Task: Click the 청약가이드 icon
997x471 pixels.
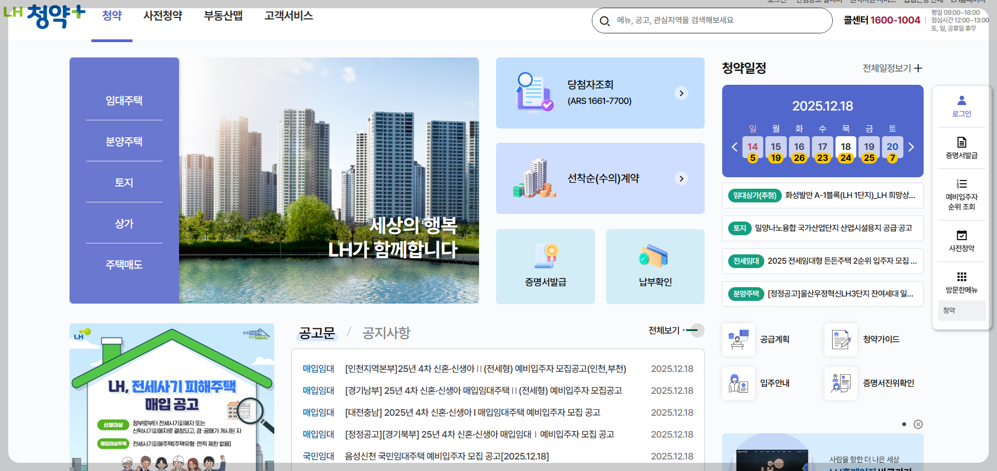Action: click(x=841, y=339)
